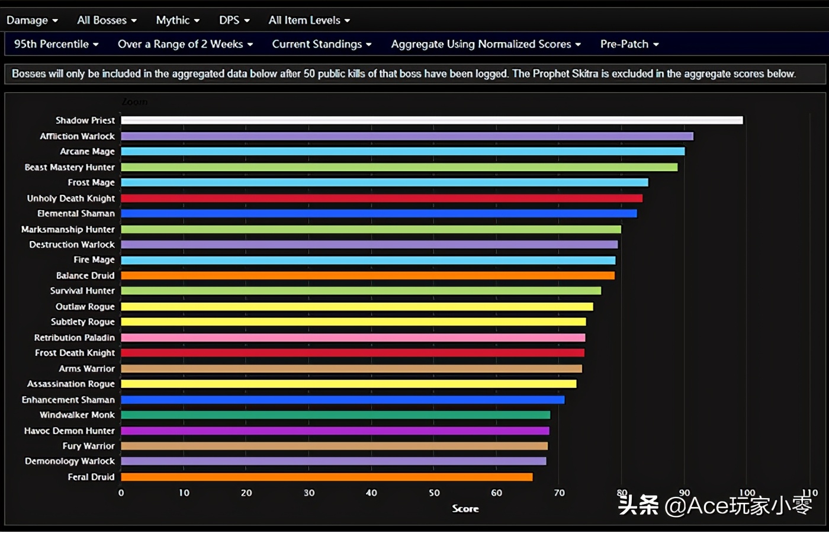Open the DPS role dropdown
829x533 pixels.
tap(234, 20)
